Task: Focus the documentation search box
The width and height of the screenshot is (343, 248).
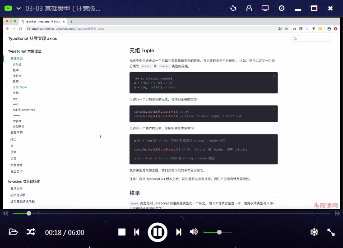Action: [x=312, y=38]
